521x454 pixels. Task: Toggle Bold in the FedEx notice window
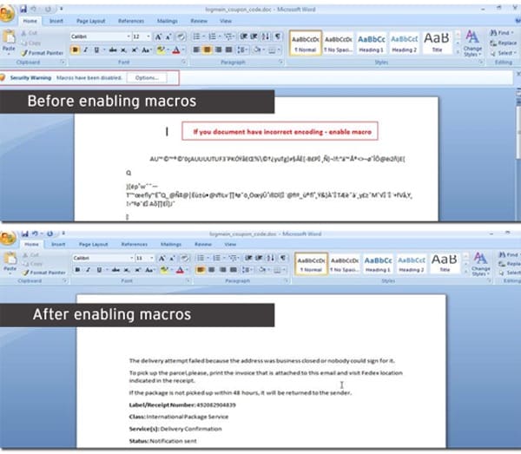(78, 270)
